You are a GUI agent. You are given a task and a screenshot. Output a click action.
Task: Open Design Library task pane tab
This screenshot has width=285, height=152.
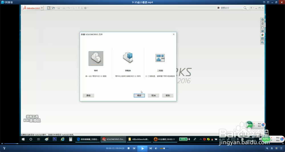pos(262,24)
